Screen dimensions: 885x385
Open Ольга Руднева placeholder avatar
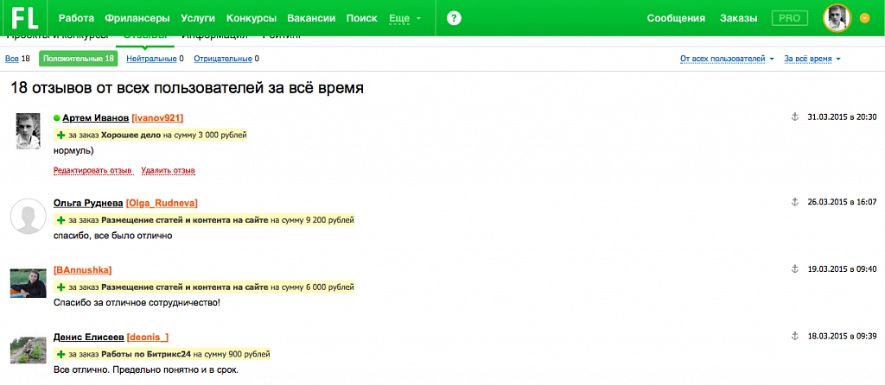(29, 216)
